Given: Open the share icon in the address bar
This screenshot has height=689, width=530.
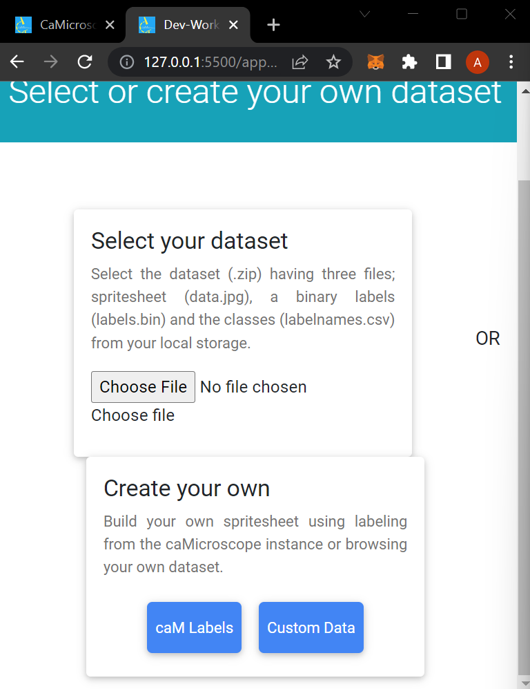Looking at the screenshot, I should [300, 62].
